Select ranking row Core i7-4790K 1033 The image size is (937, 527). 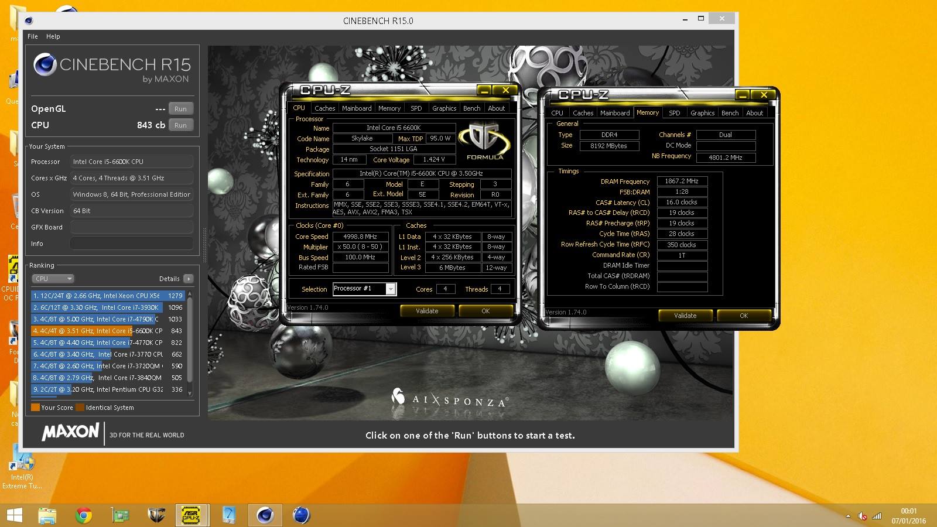pos(108,319)
